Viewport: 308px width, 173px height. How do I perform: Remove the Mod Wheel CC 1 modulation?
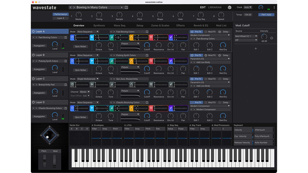click(x=272, y=38)
